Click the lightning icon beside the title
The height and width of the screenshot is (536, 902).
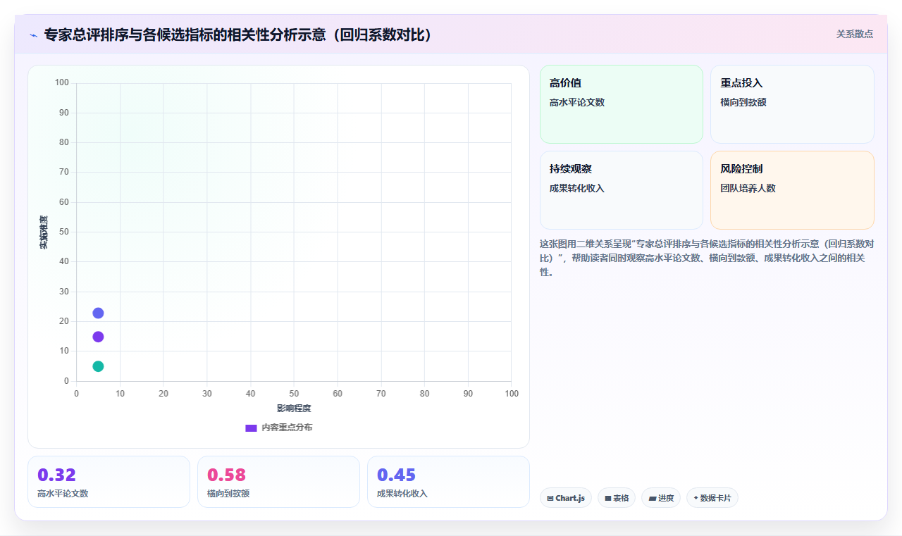34,35
